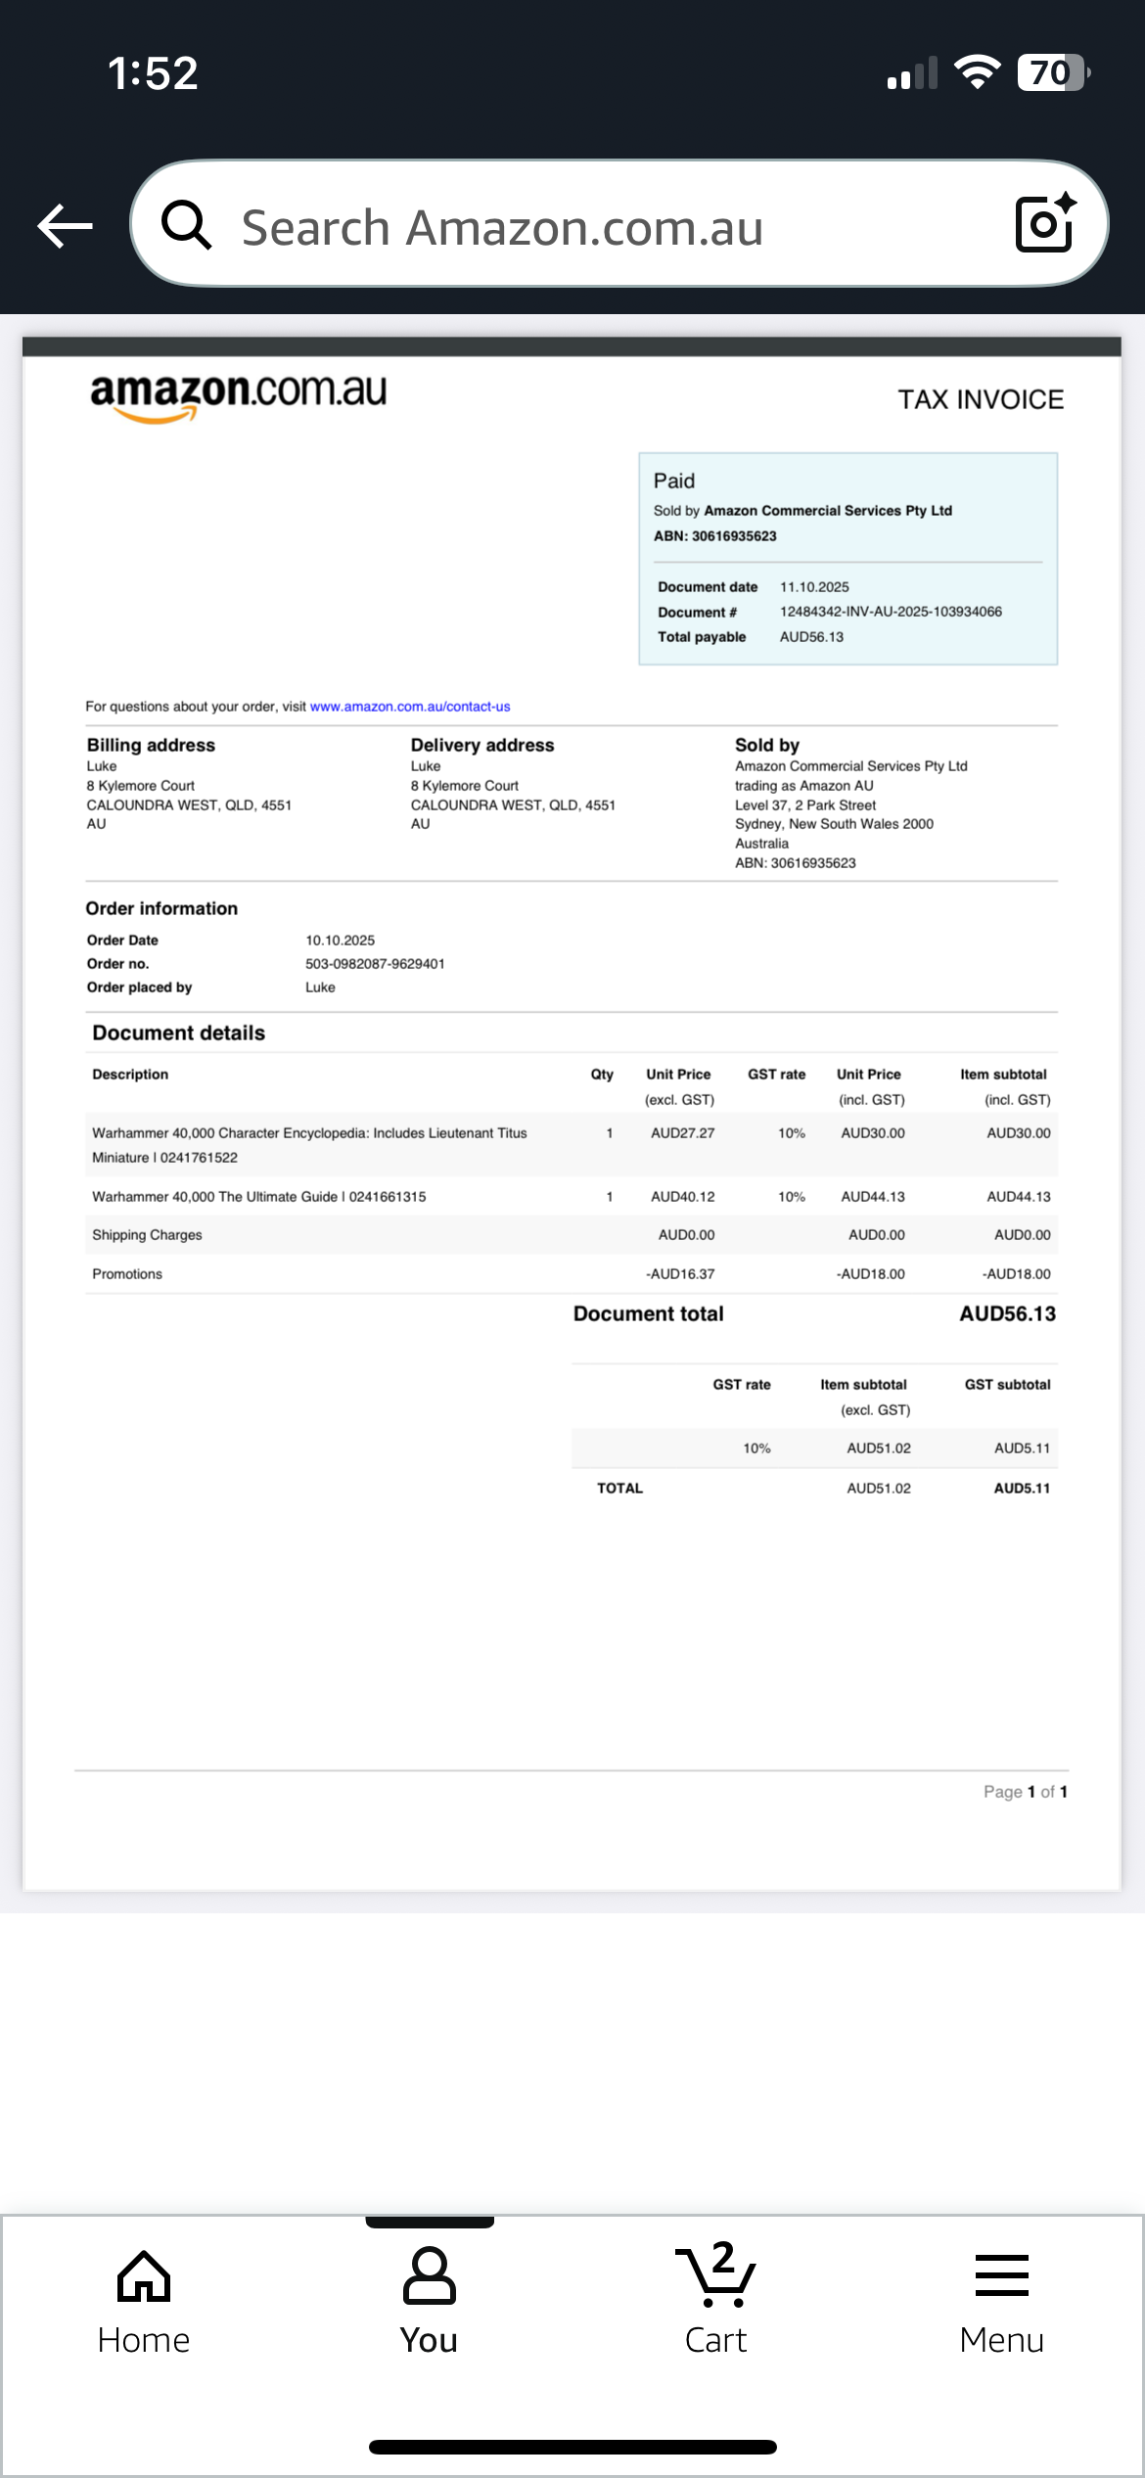Tap the TAX INVOICE heading
Image resolution: width=1145 pixels, height=2478 pixels.
pyautogui.click(x=981, y=399)
